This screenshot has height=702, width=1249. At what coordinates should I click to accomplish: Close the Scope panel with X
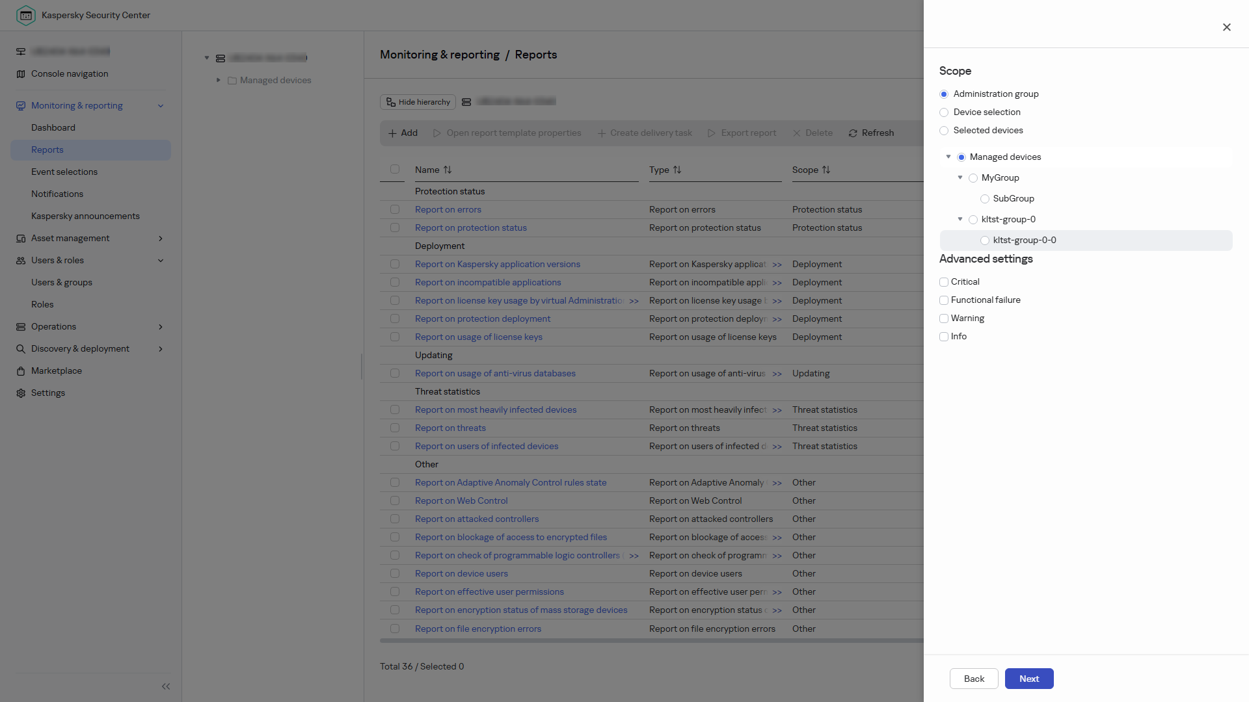pyautogui.click(x=1227, y=27)
